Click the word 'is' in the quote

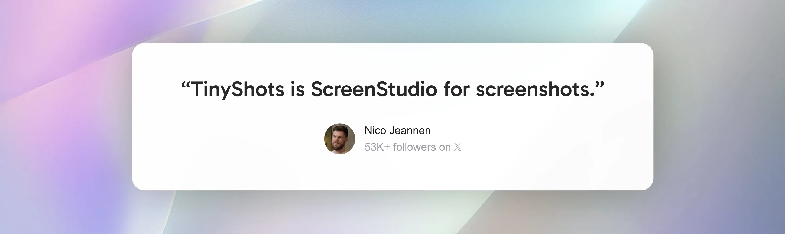coord(298,90)
